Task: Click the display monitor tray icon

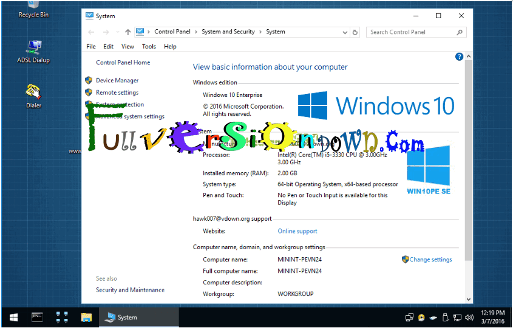Action: [x=457, y=317]
